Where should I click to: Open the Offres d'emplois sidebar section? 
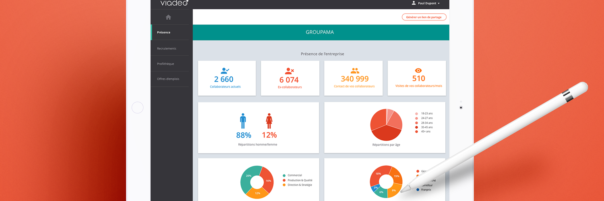170,79
